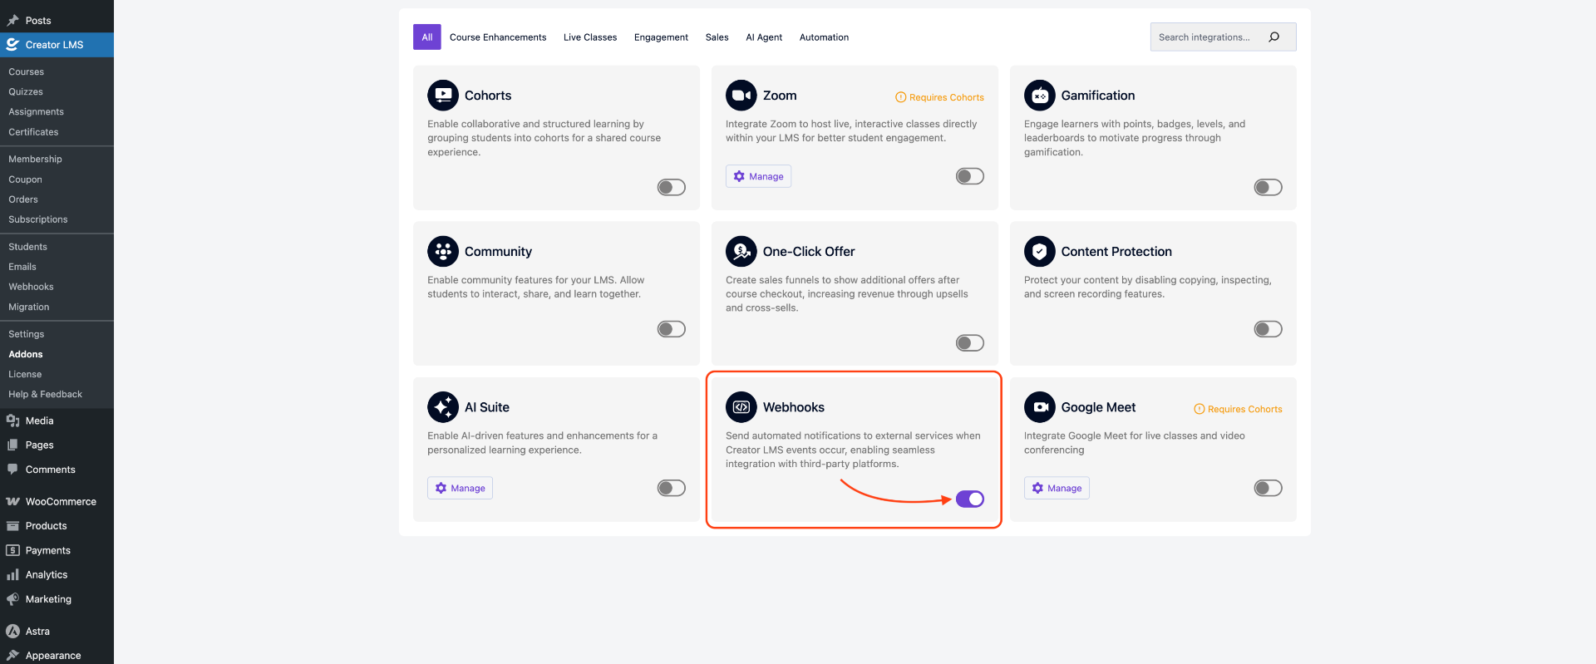This screenshot has height=664, width=1596.
Task: Click the Analytics bar chart icon
Action: point(12,575)
